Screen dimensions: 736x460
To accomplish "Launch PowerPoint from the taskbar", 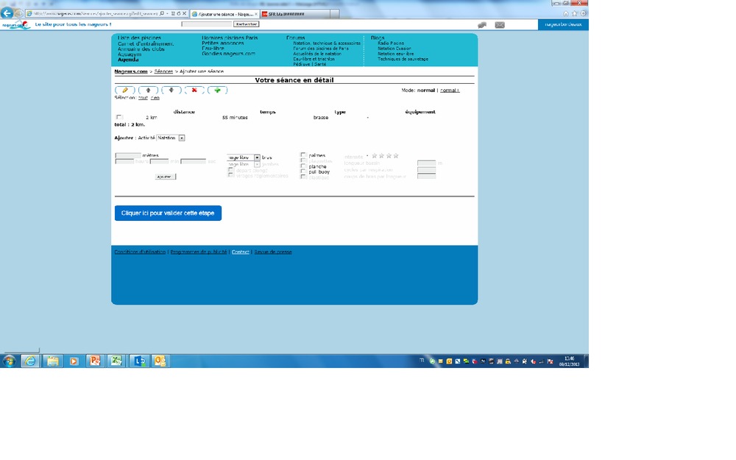I will coord(94,361).
